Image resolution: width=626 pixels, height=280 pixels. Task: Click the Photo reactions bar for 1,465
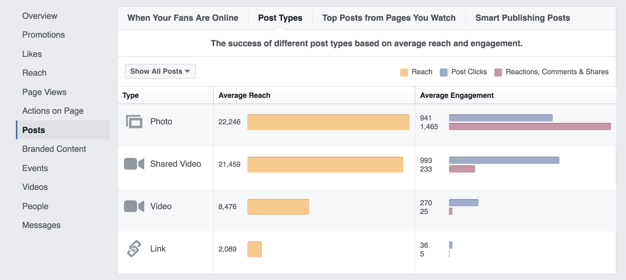tap(530, 126)
